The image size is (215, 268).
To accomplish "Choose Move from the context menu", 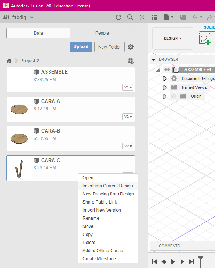I will (x=108, y=226).
